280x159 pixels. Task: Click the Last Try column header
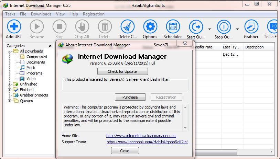coord(232,47)
